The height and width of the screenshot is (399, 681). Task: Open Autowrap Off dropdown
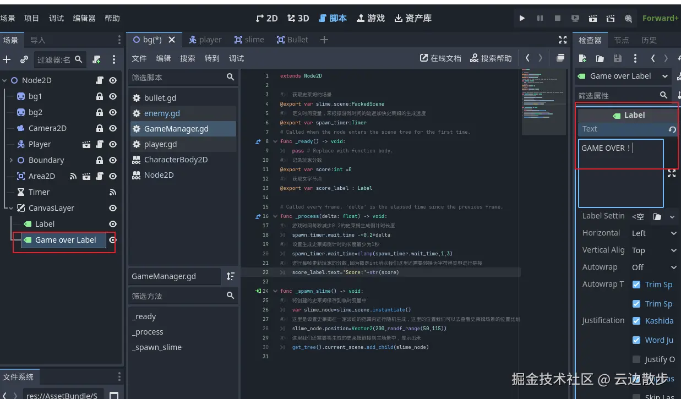654,267
